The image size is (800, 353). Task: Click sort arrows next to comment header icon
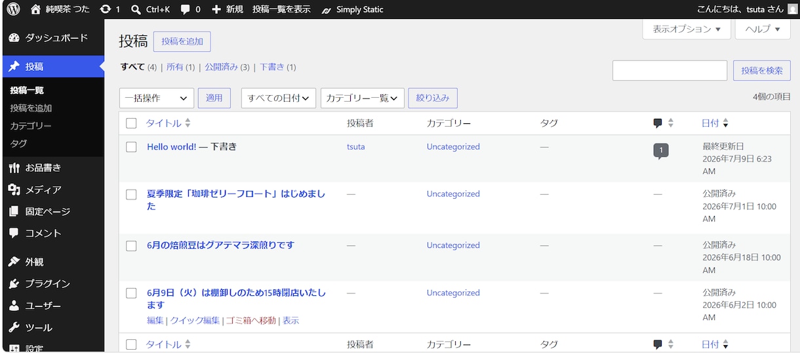click(670, 123)
